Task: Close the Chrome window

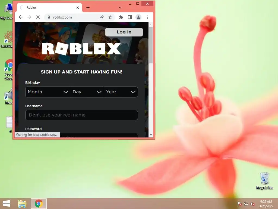Action: pyautogui.click(x=147, y=4)
